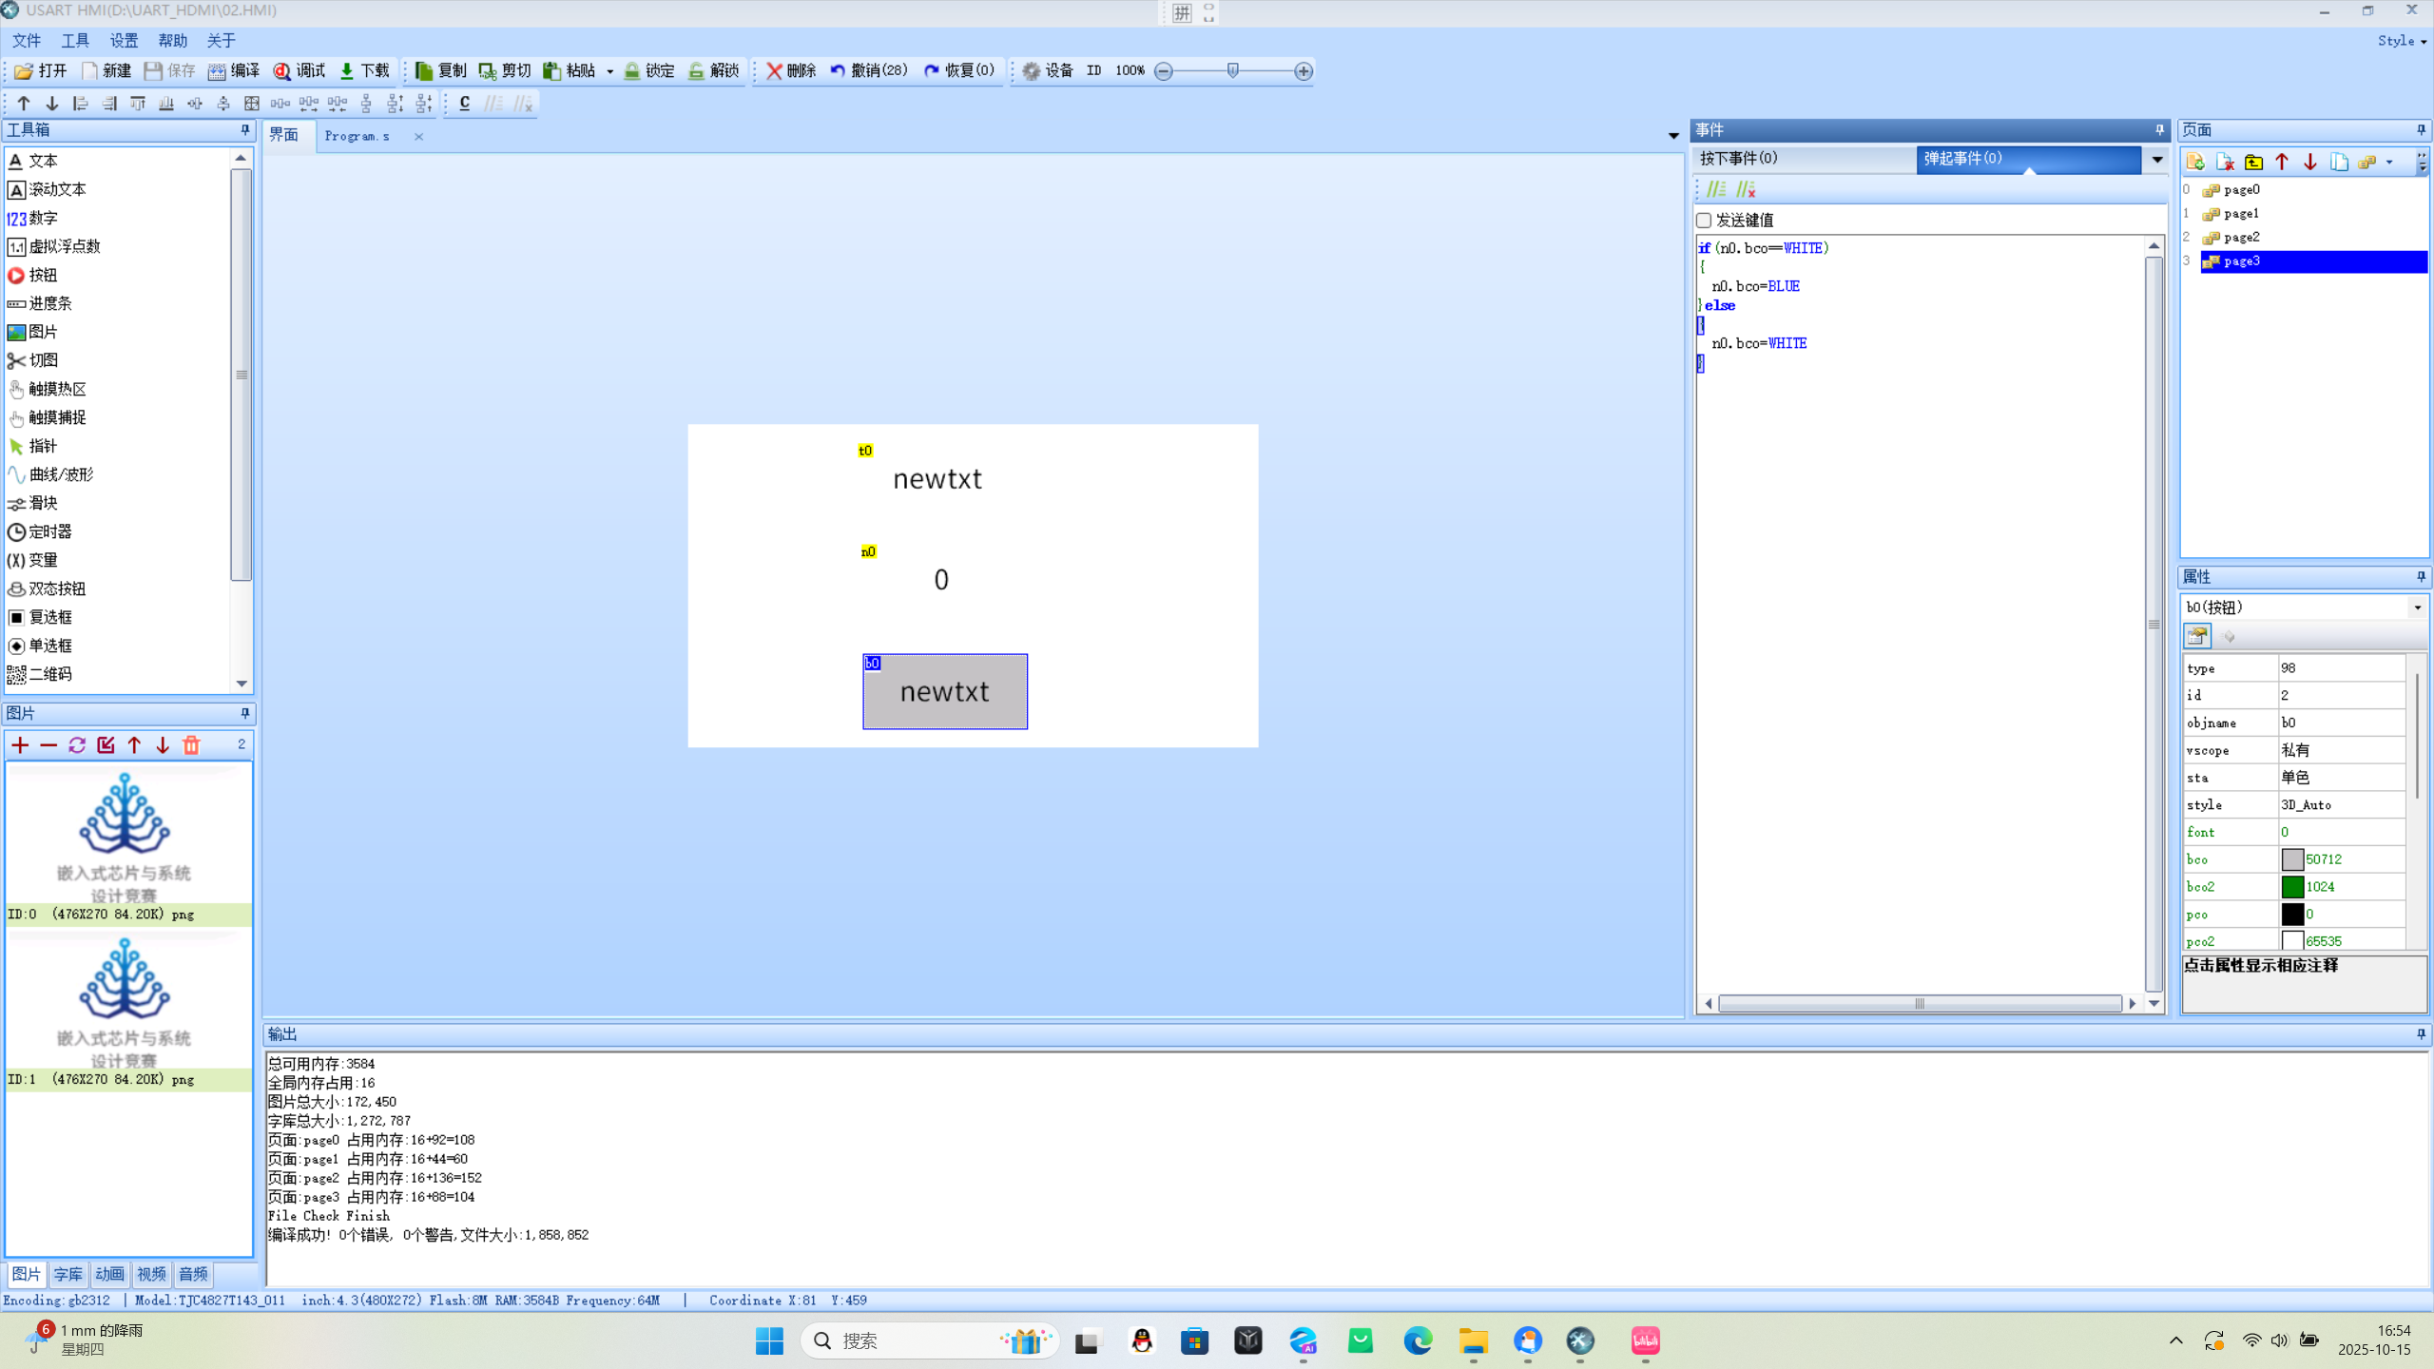Open the Style dropdown at top right
This screenshot has height=1369, width=2434.
click(2402, 41)
